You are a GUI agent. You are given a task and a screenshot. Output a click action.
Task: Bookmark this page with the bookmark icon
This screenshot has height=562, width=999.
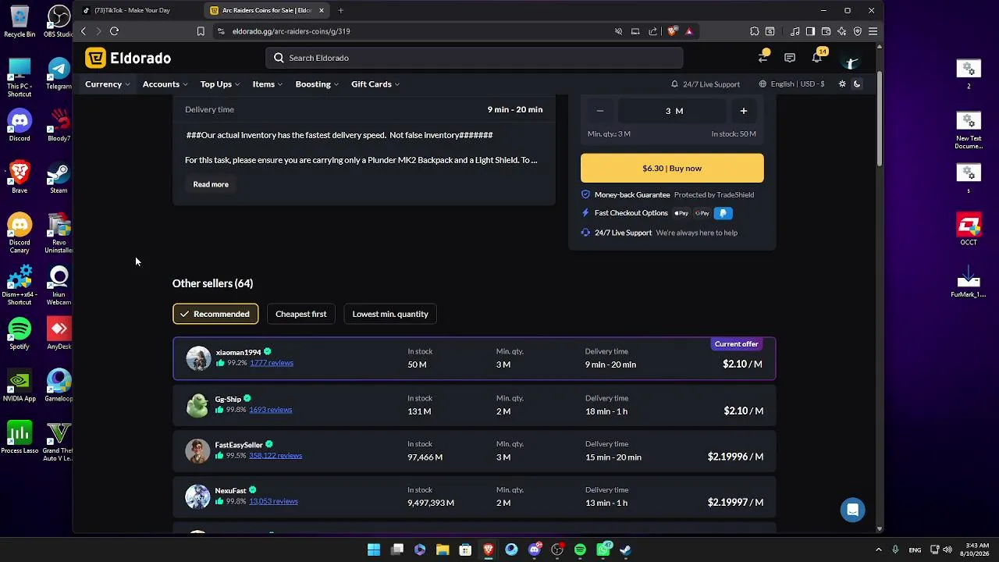click(201, 31)
